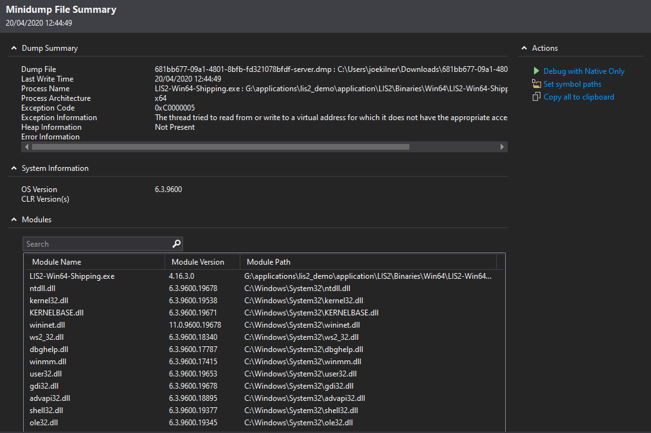Click the Dump Summary horizontal scrollbar thumb
The height and width of the screenshot is (433, 651).
[x=220, y=146]
